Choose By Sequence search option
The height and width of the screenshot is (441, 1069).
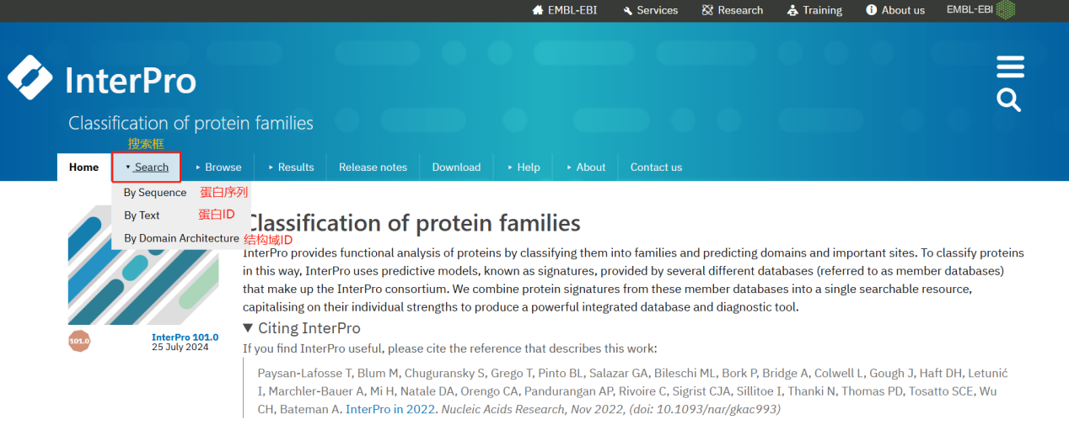point(155,193)
